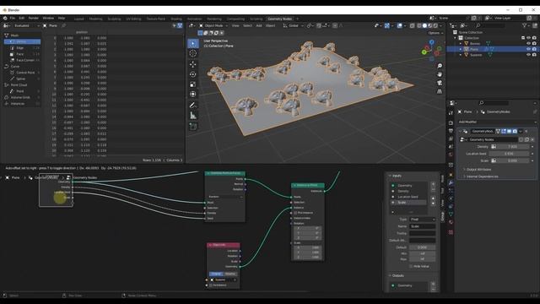The width and height of the screenshot is (540, 304).
Task: Open the Tool properties tab icon
Action: tap(451, 113)
